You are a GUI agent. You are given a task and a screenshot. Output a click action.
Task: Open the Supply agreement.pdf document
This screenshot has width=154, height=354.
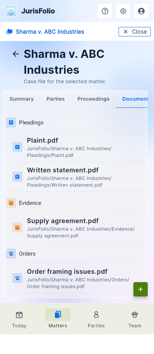(x=75, y=227)
